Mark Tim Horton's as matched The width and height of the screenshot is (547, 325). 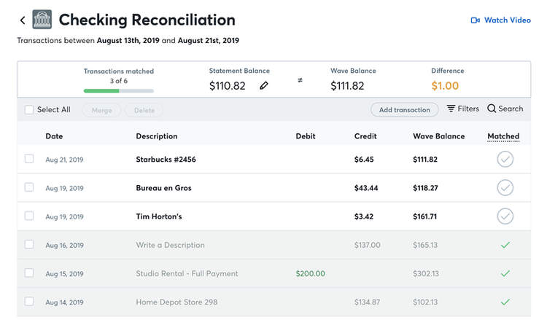[x=505, y=216]
